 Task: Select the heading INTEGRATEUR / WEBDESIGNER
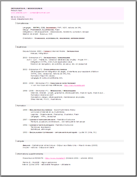tap(27, 8)
